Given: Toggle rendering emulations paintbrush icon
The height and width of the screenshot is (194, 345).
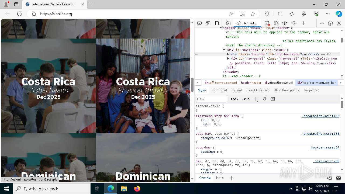Looking at the screenshot, I should [264, 99].
